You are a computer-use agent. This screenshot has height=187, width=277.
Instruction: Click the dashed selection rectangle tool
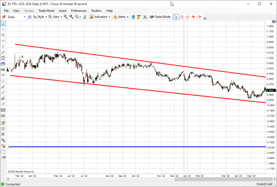point(3,152)
